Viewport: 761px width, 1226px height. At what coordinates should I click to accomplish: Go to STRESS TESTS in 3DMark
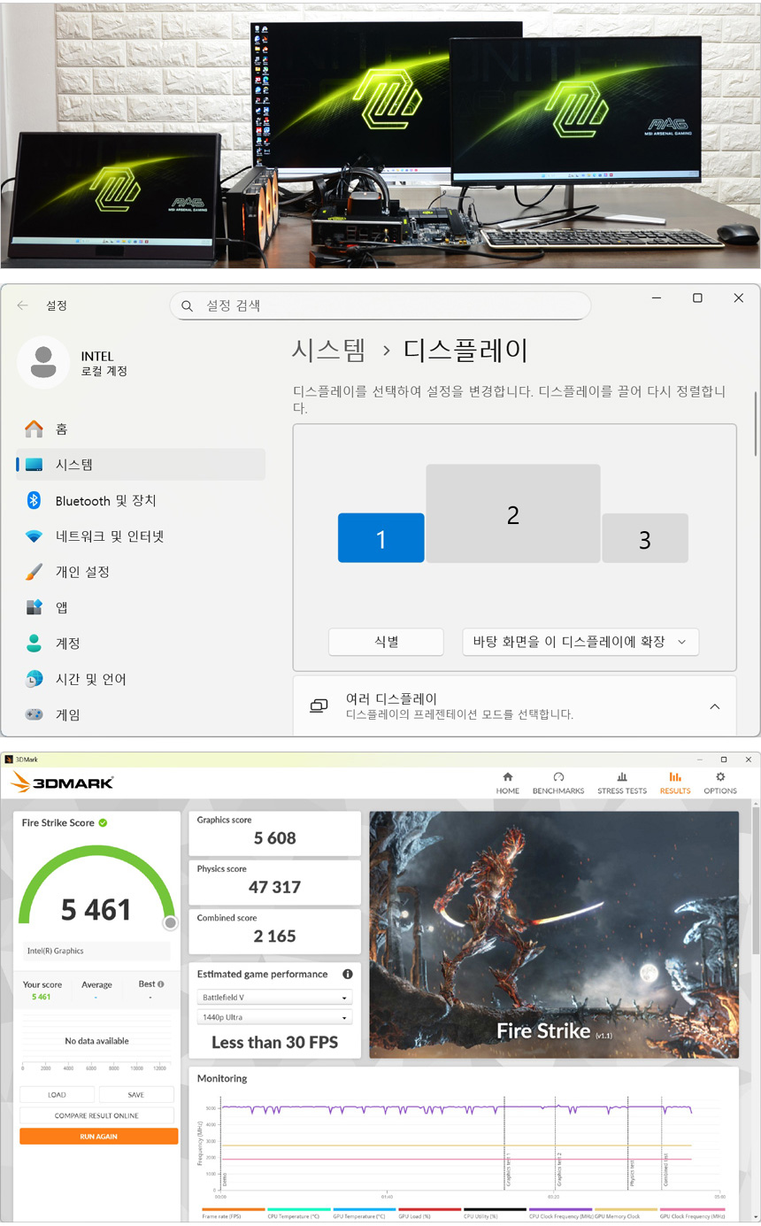click(x=621, y=783)
